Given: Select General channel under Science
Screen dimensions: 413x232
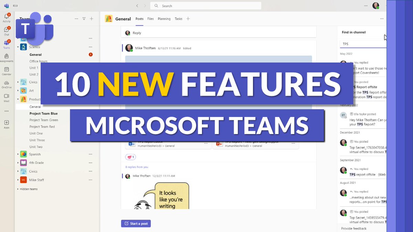Looking at the screenshot, I should click(35, 55).
